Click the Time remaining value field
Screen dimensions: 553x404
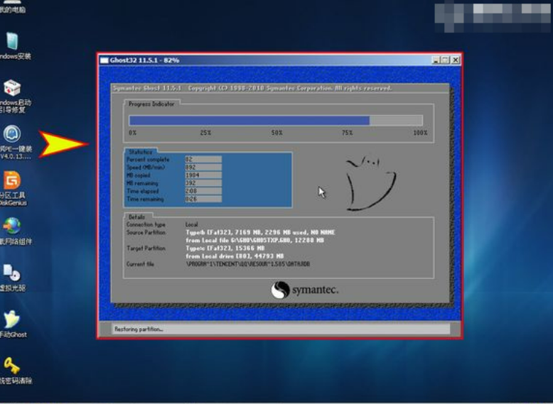click(203, 199)
